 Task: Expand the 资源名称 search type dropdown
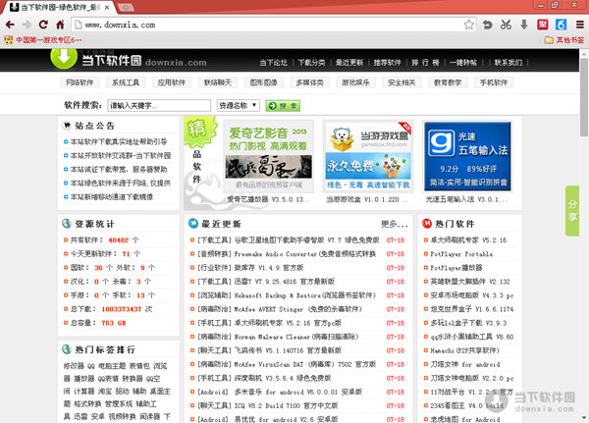click(x=239, y=106)
